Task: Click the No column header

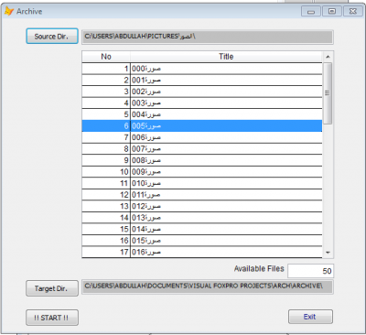Action: (x=106, y=57)
